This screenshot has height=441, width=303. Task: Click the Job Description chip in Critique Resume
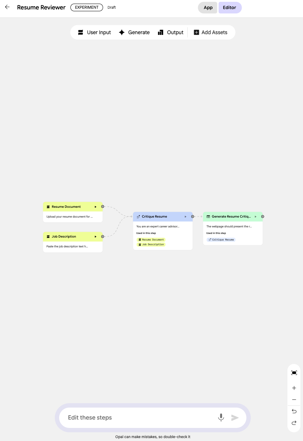tap(151, 244)
